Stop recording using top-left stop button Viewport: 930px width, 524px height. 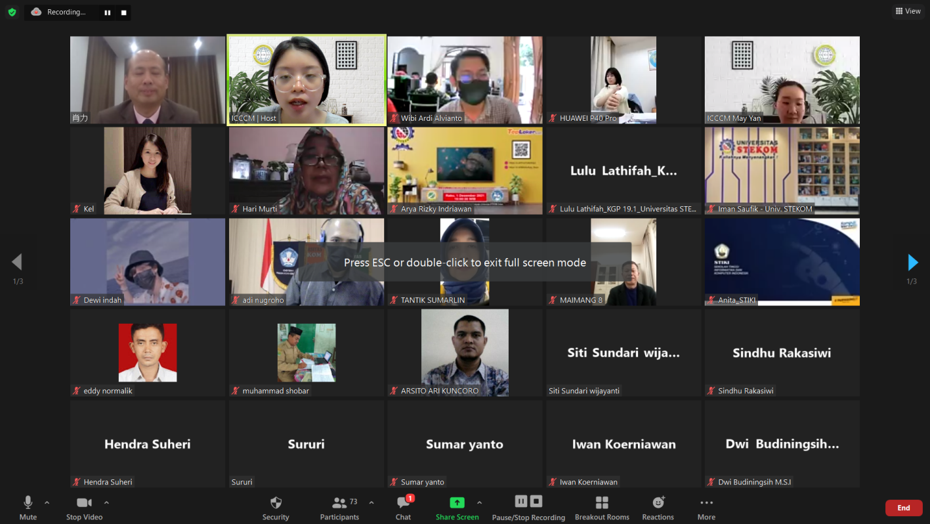[123, 12]
